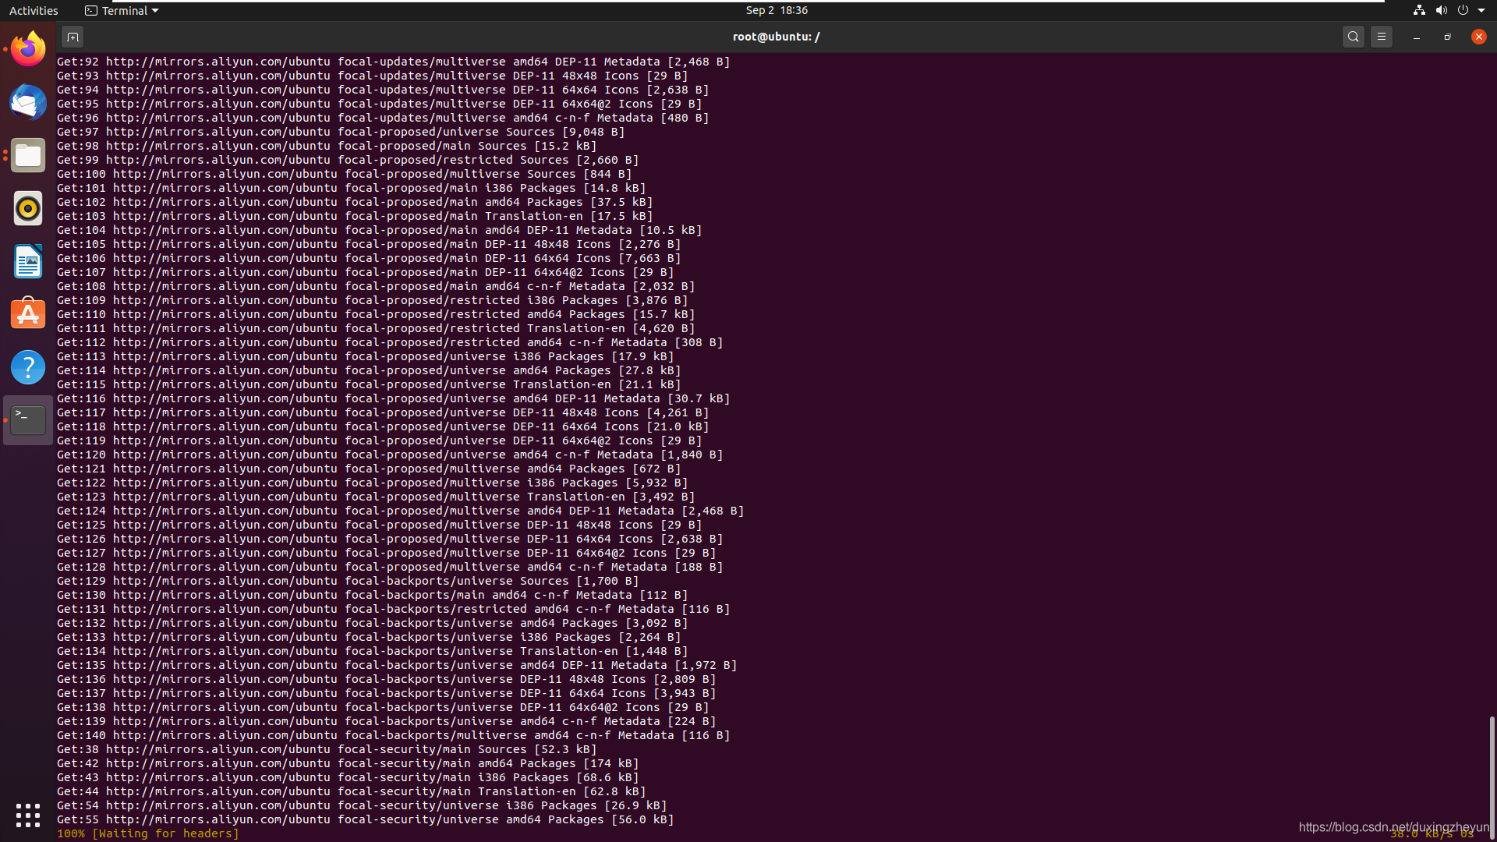This screenshot has width=1497, height=842.
Task: Expand the system menu arrow
Action: coord(1481,10)
